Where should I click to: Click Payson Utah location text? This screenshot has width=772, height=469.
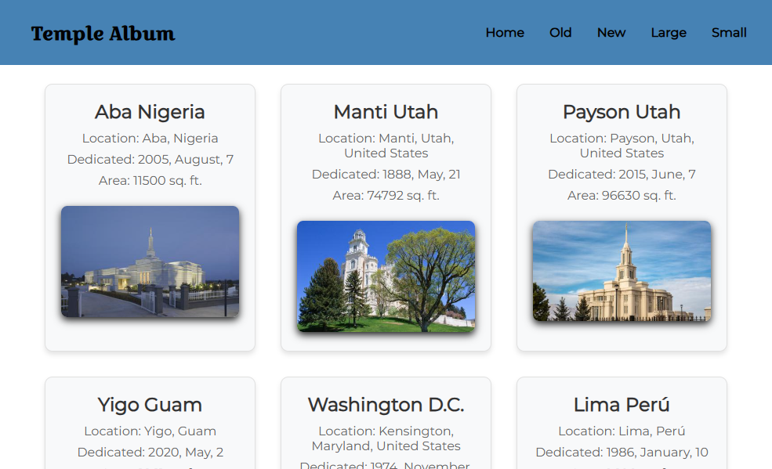(x=622, y=146)
